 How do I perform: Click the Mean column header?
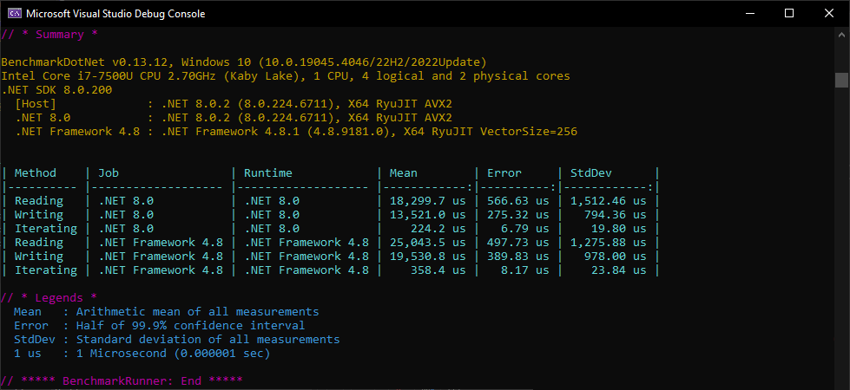[404, 173]
